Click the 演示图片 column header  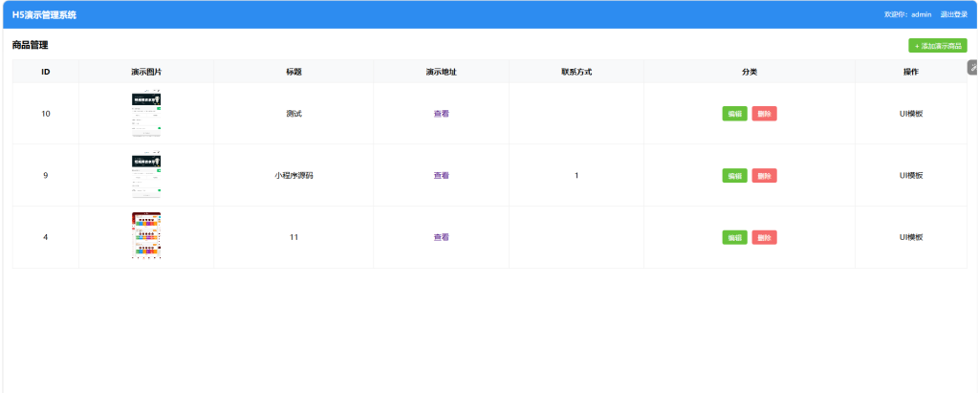(146, 72)
